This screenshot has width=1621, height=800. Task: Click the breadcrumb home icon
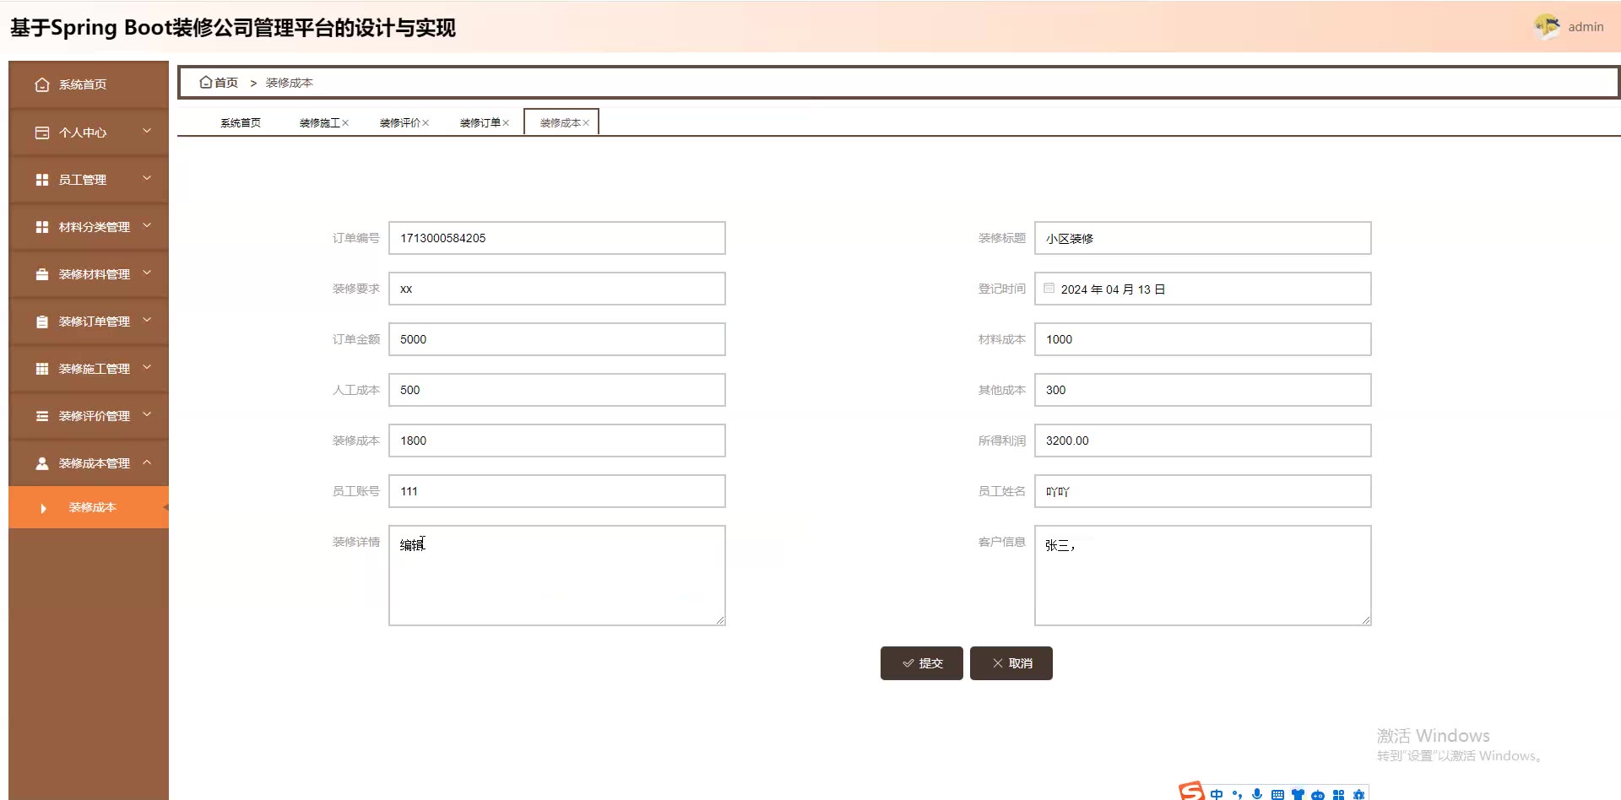tap(205, 82)
